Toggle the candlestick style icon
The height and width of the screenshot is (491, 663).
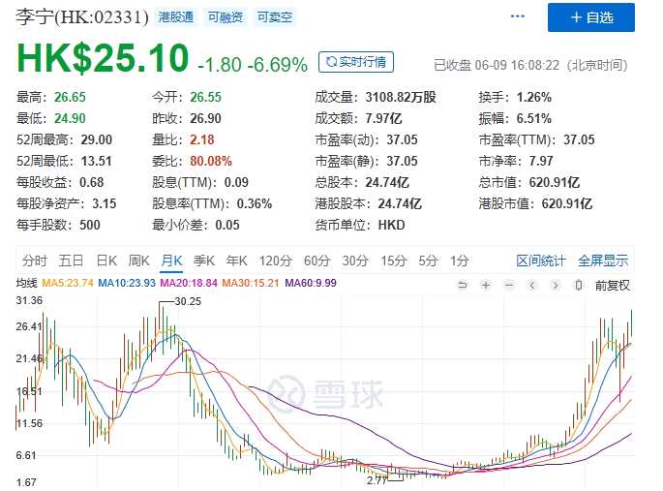coord(579,286)
